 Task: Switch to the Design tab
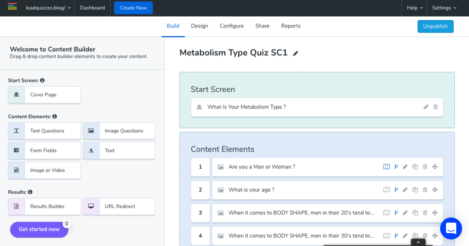coord(199,26)
